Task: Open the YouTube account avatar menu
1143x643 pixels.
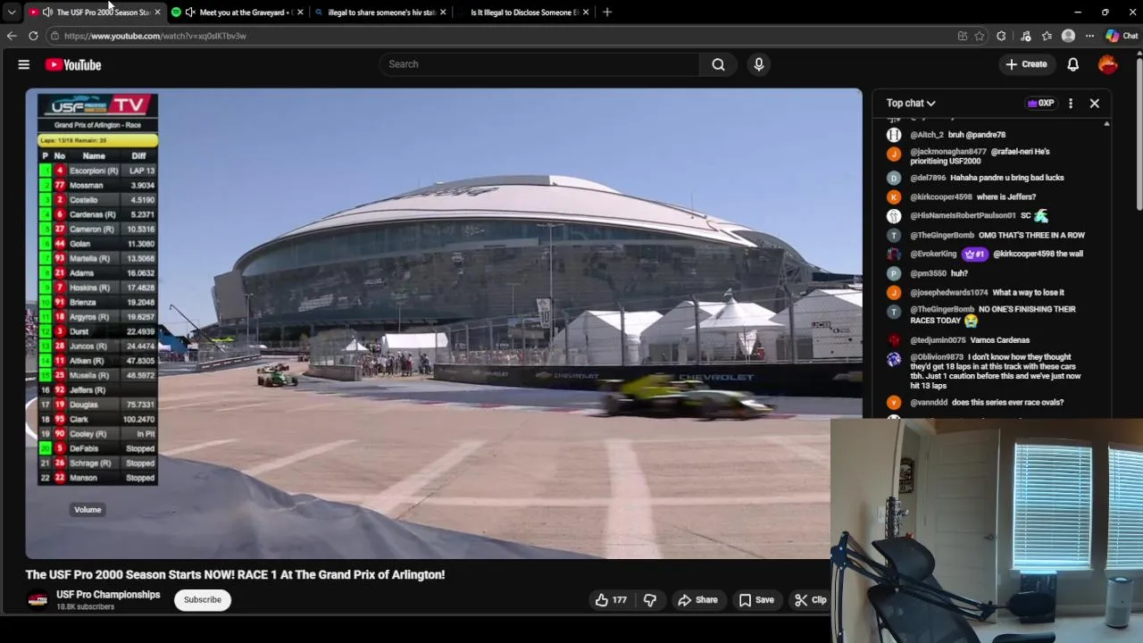Action: [1107, 64]
